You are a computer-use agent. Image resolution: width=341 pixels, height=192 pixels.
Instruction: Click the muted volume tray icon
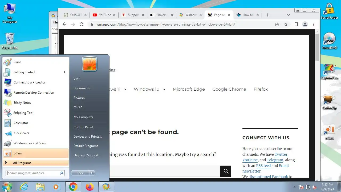click(x=314, y=187)
